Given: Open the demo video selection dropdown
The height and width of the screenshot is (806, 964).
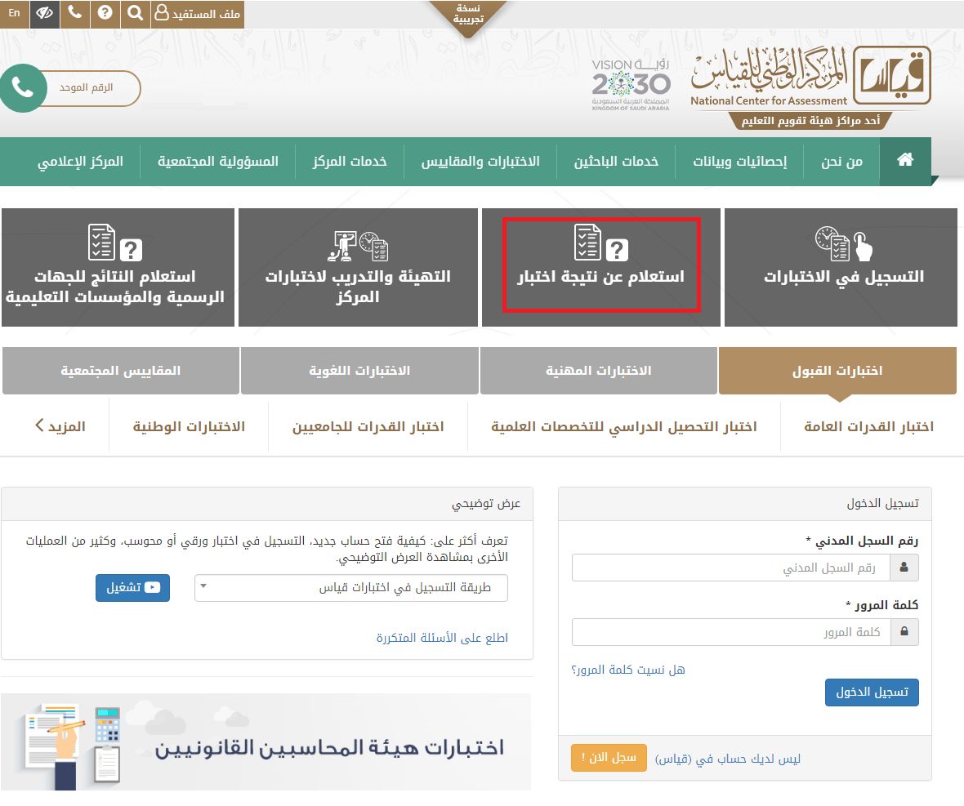Looking at the screenshot, I should pos(350,588).
